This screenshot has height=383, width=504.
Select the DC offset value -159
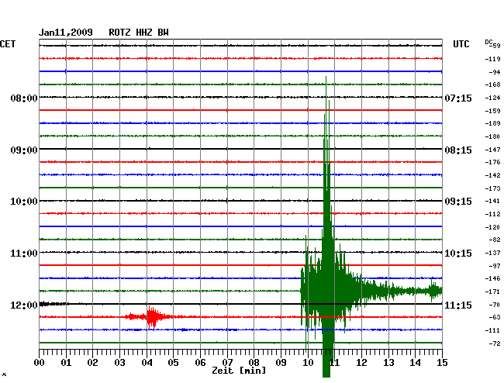click(492, 111)
